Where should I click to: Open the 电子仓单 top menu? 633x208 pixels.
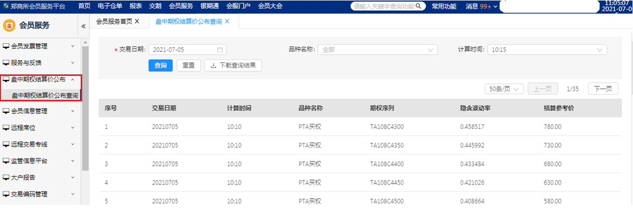point(110,6)
